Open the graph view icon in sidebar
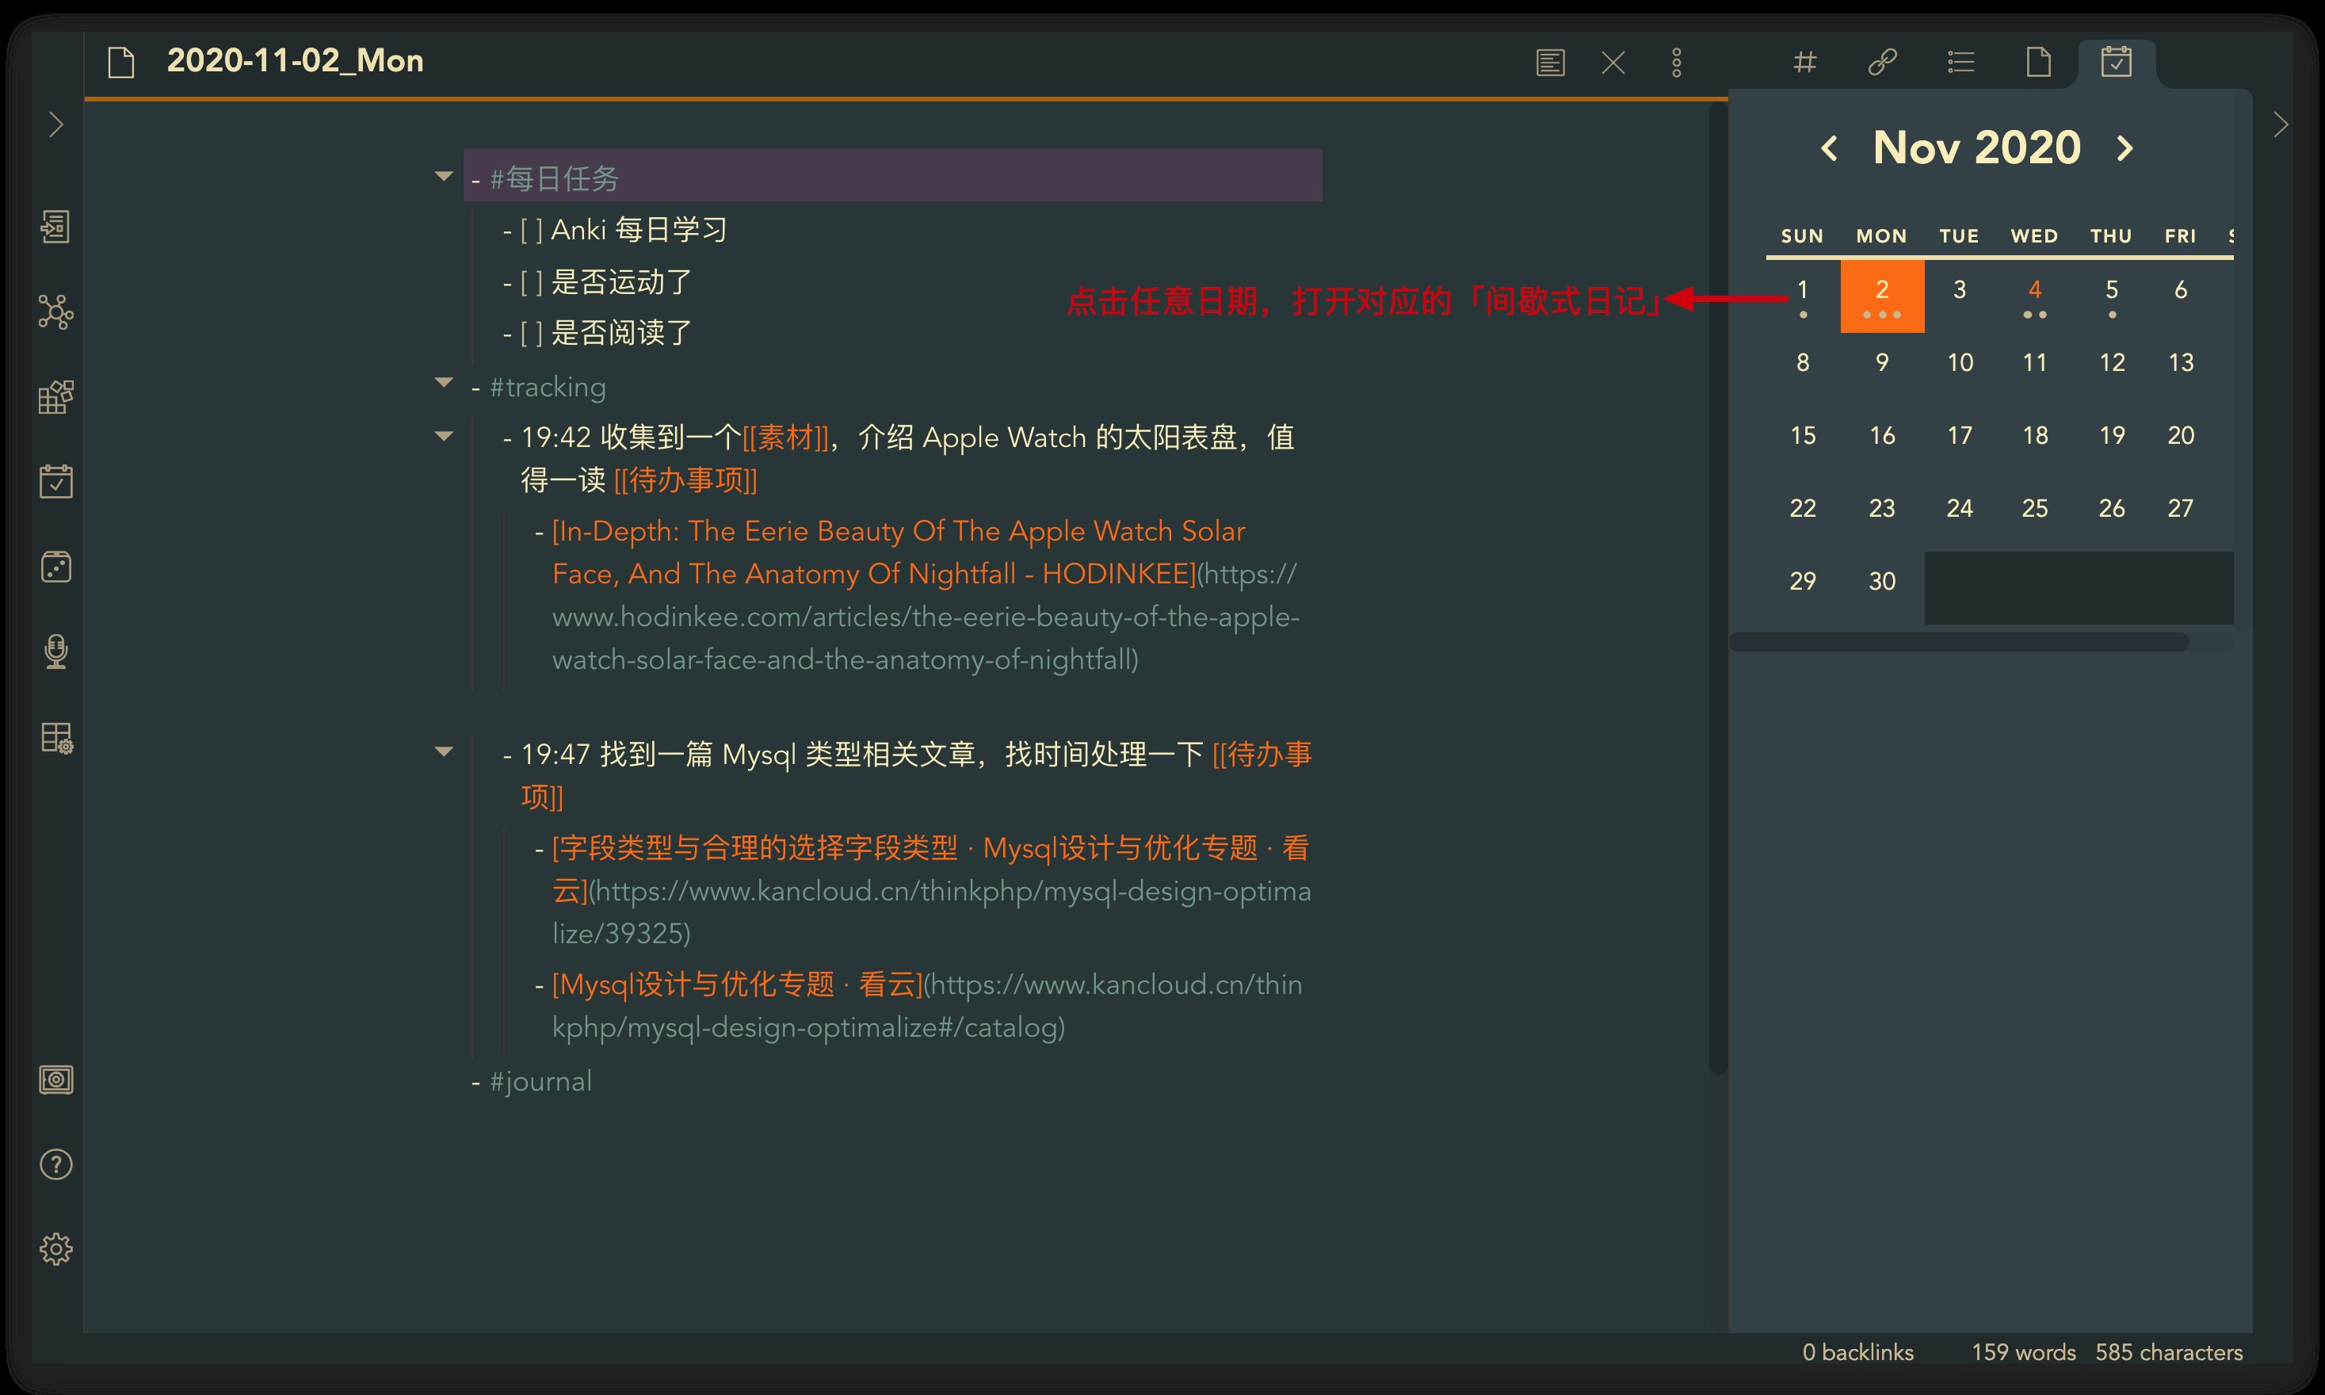2325x1395 pixels. tap(55, 312)
